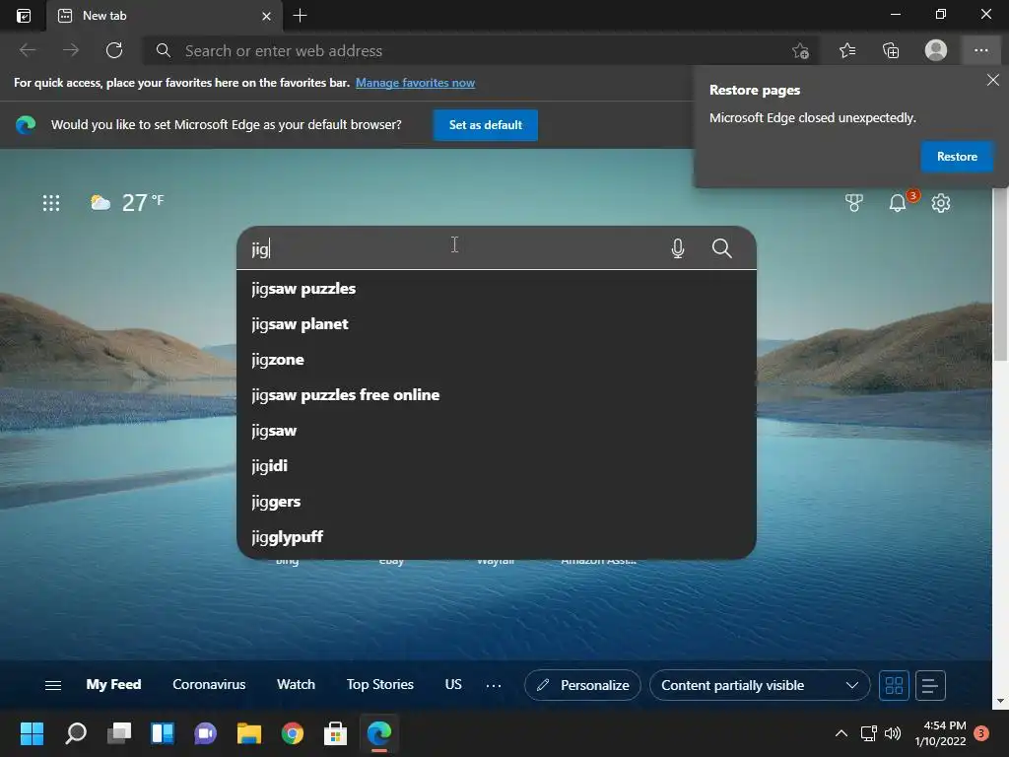Select the 'jigsaw' suggestion
The height and width of the screenshot is (757, 1009).
497,430
